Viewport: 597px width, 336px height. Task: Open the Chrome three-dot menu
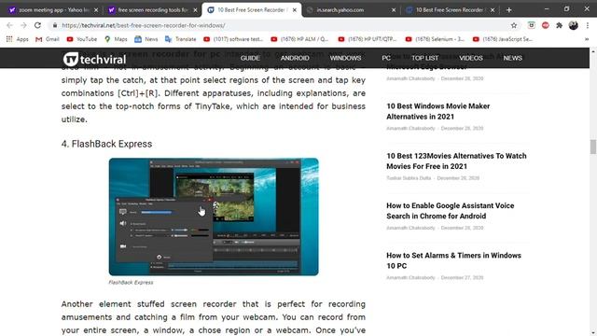[x=587, y=25]
